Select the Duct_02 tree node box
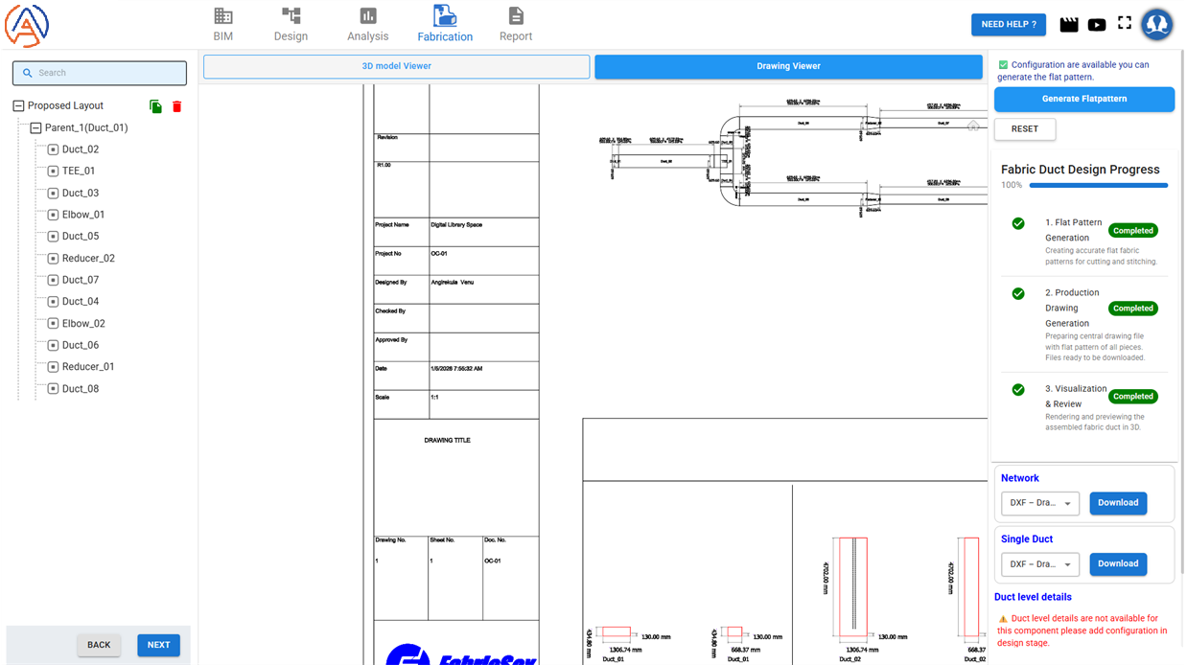The image size is (1187, 665). 54,149
